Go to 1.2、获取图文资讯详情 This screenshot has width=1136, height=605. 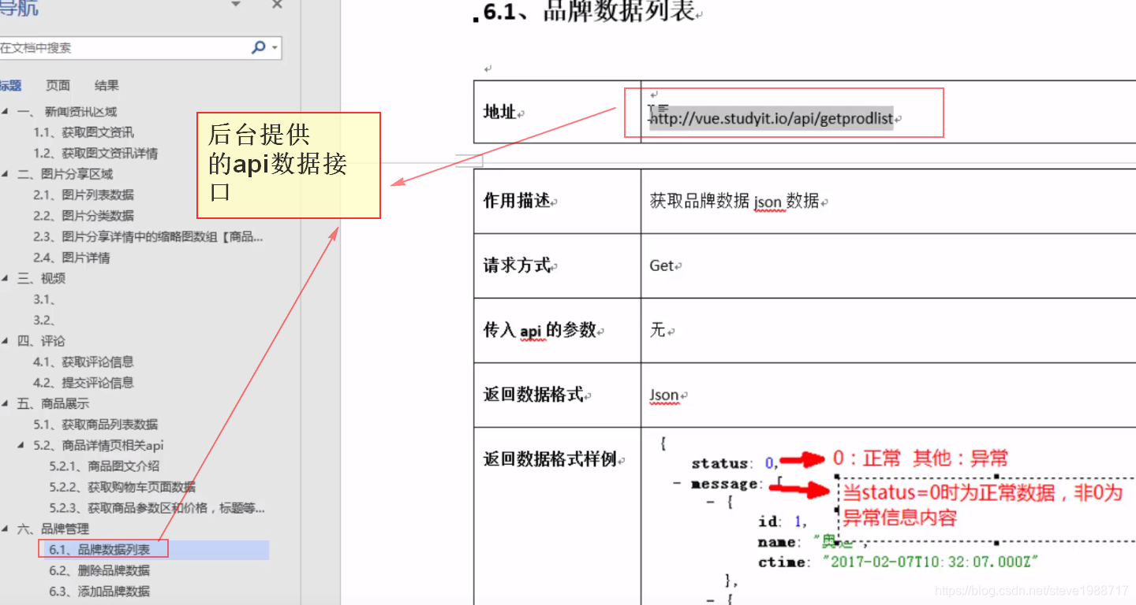[x=95, y=153]
